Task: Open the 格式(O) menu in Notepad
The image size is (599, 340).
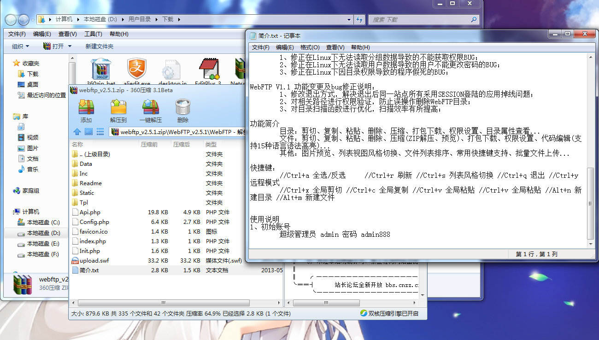Action: [x=310, y=47]
